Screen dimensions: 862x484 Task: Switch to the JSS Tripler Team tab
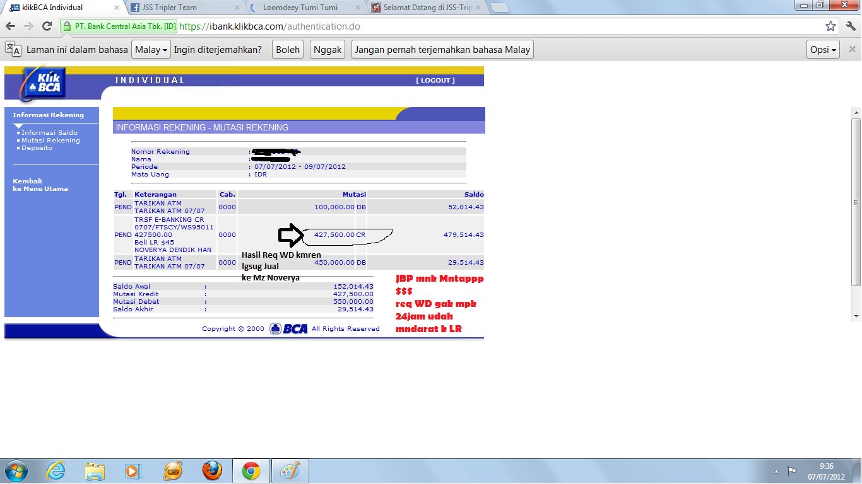pyautogui.click(x=184, y=8)
